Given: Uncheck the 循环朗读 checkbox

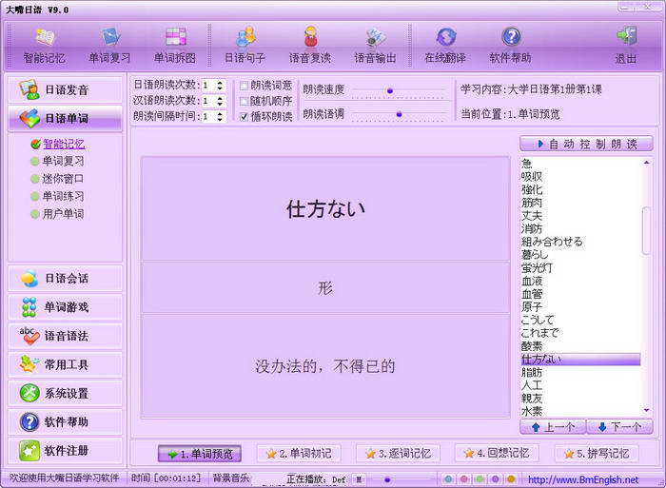Looking at the screenshot, I should click(x=245, y=117).
